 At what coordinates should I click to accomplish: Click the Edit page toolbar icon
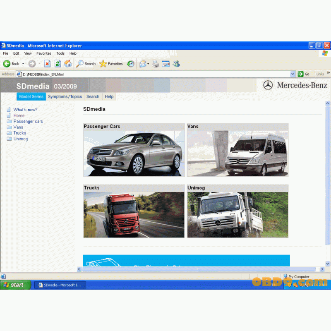(x=166, y=64)
